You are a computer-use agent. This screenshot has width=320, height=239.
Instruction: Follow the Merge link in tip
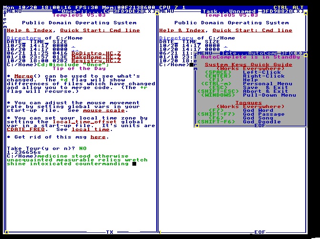point(24,76)
